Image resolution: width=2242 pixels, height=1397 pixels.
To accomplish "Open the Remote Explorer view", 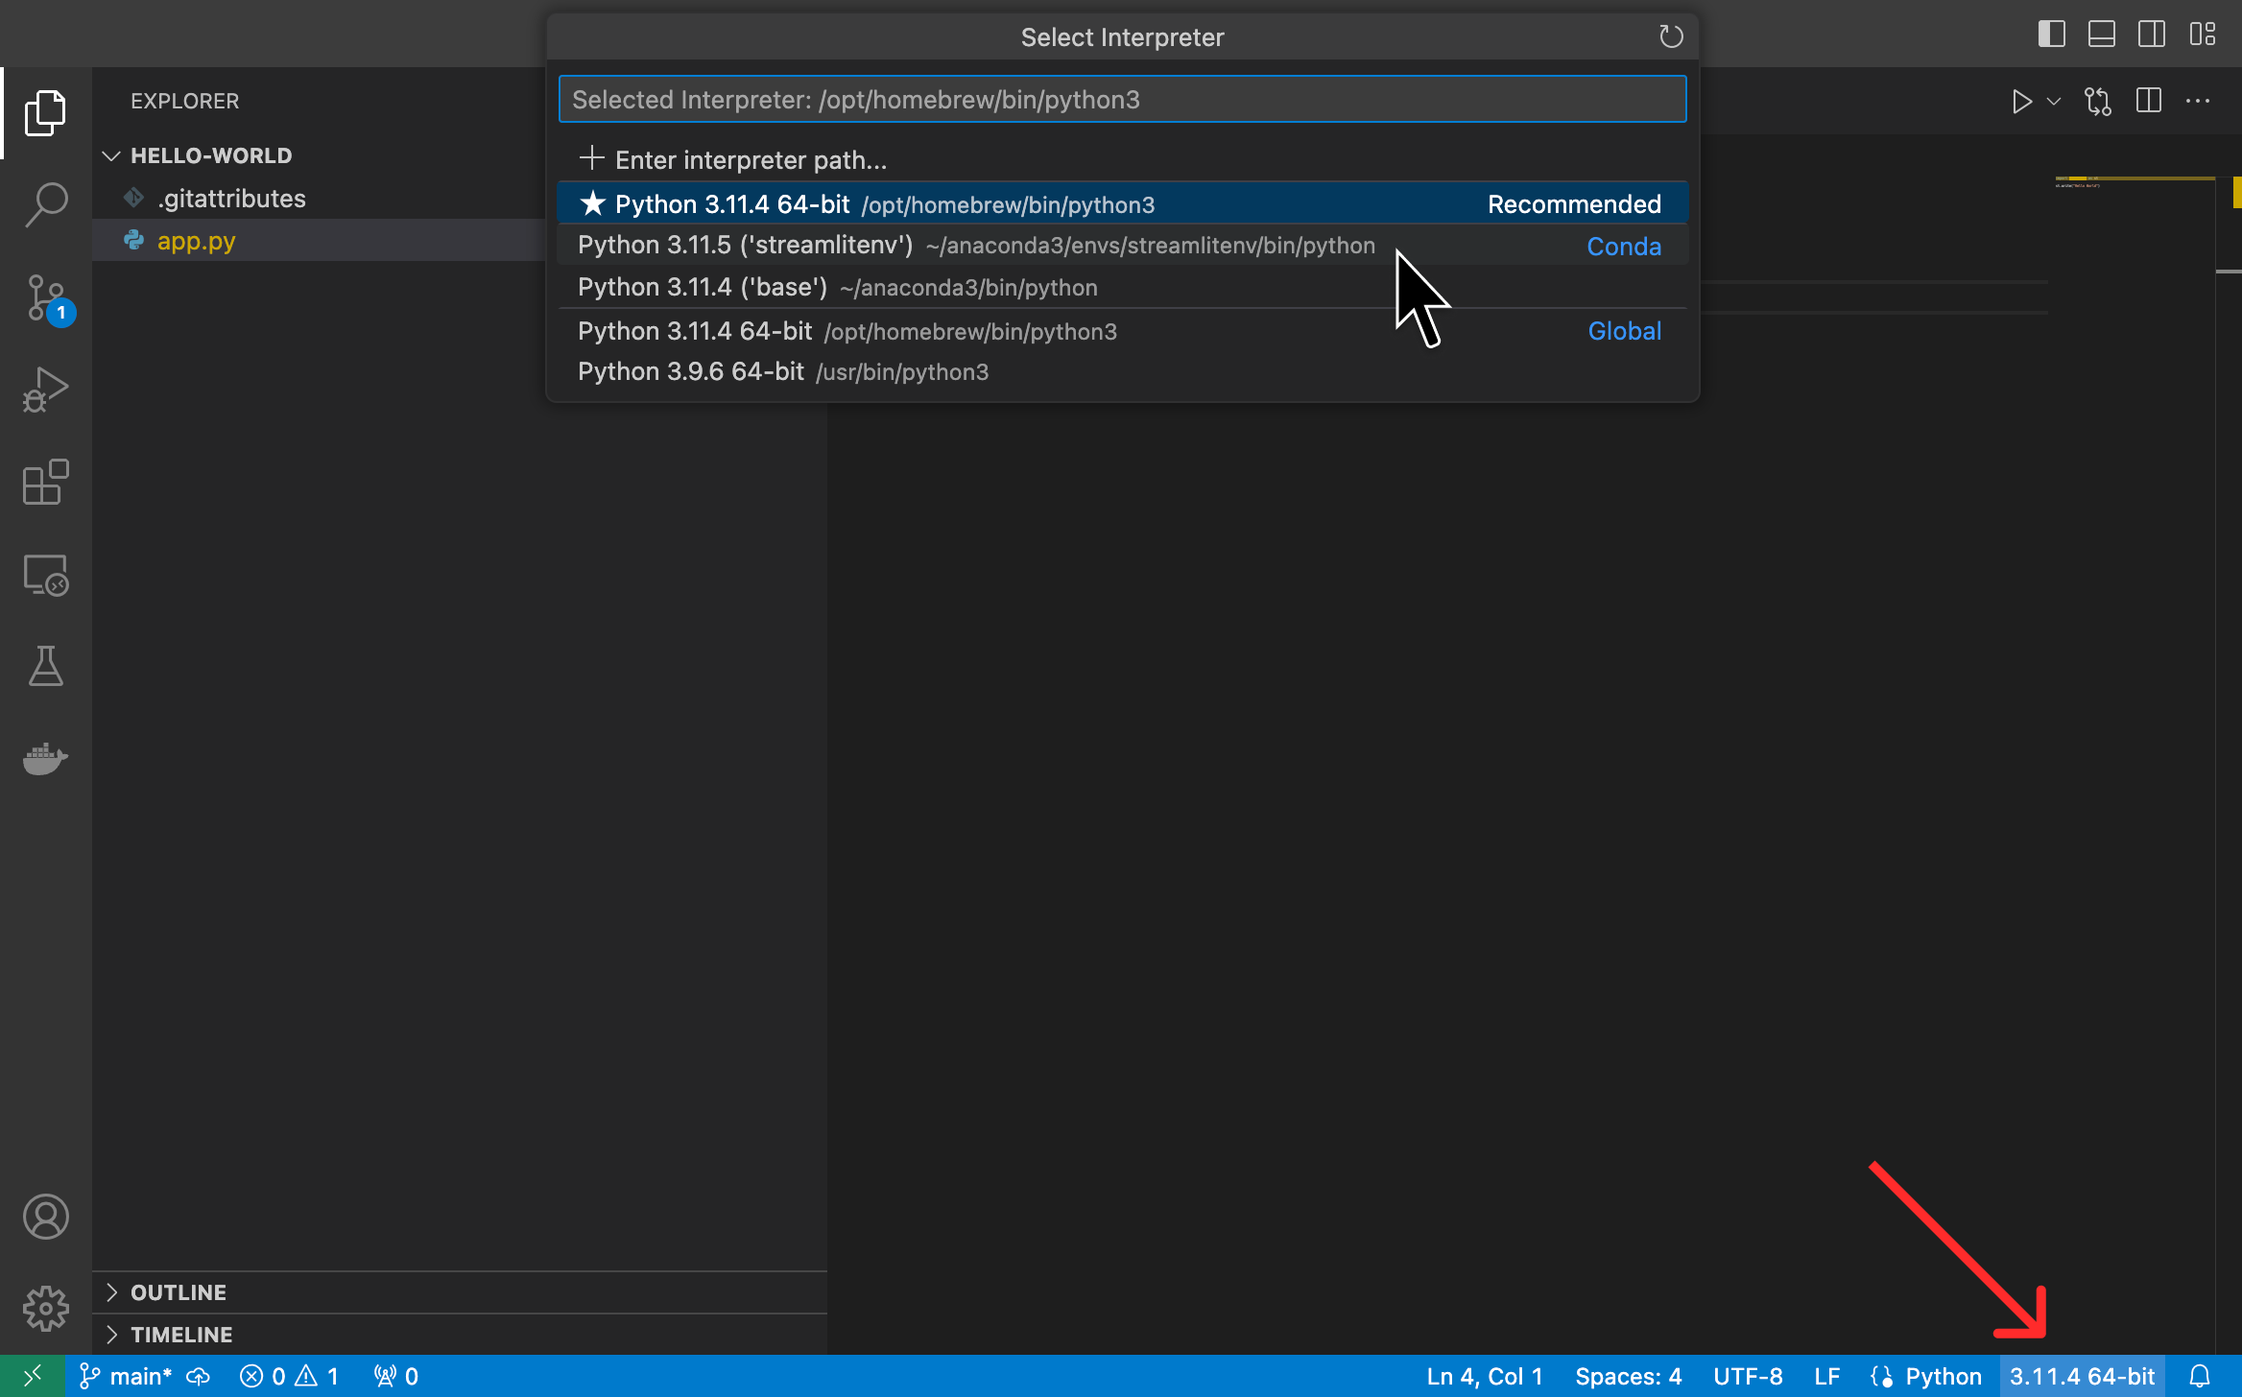I will click(45, 575).
